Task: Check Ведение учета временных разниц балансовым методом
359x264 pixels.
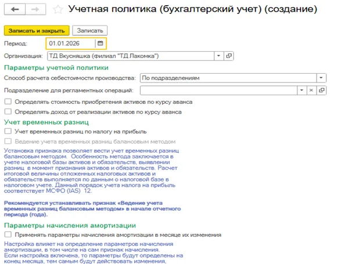Action: [x=8, y=141]
